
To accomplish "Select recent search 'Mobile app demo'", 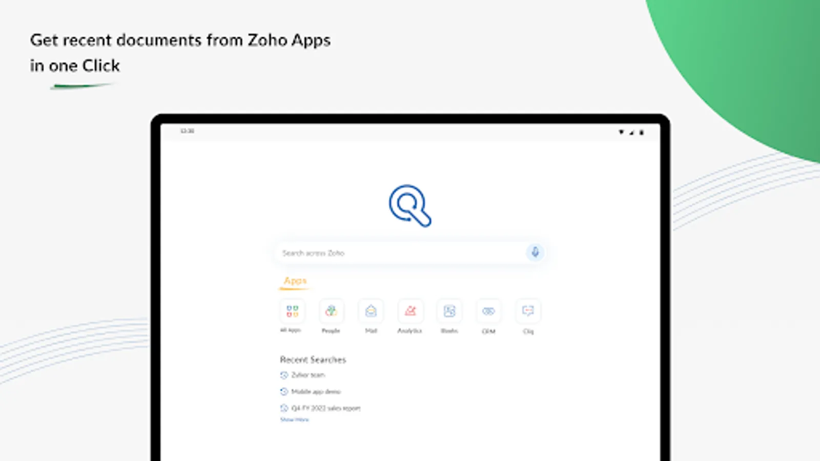I will (316, 392).
